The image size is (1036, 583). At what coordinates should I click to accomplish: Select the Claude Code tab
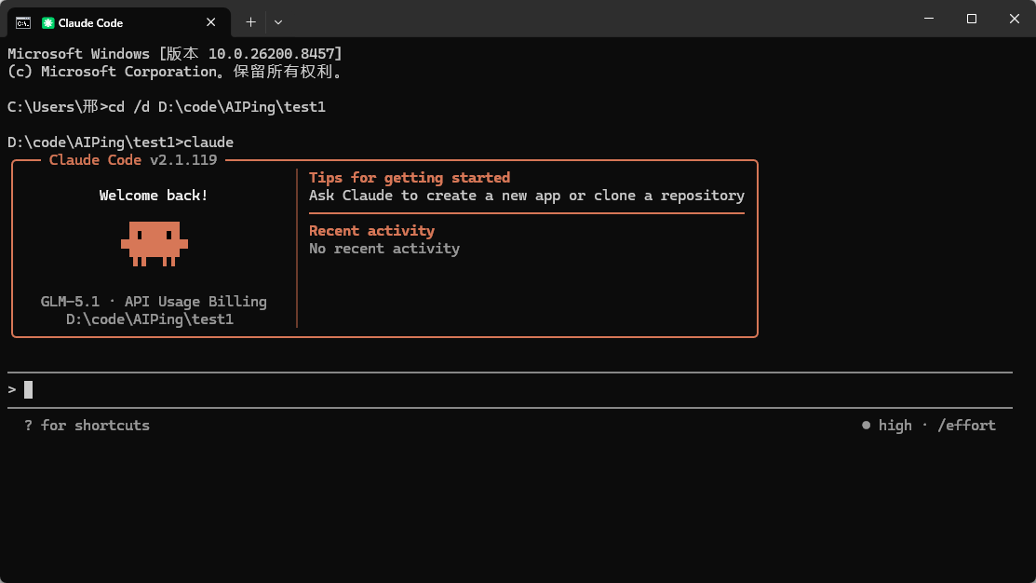[x=119, y=22]
